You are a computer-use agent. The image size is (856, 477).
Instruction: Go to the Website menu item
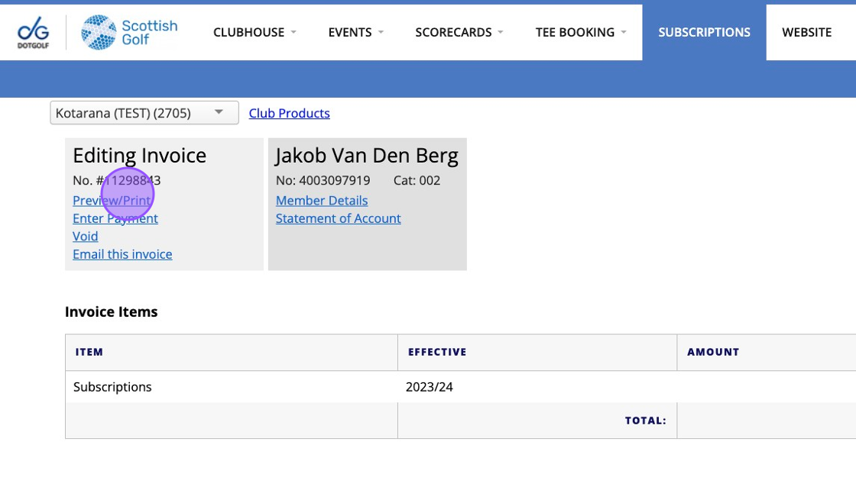[806, 32]
